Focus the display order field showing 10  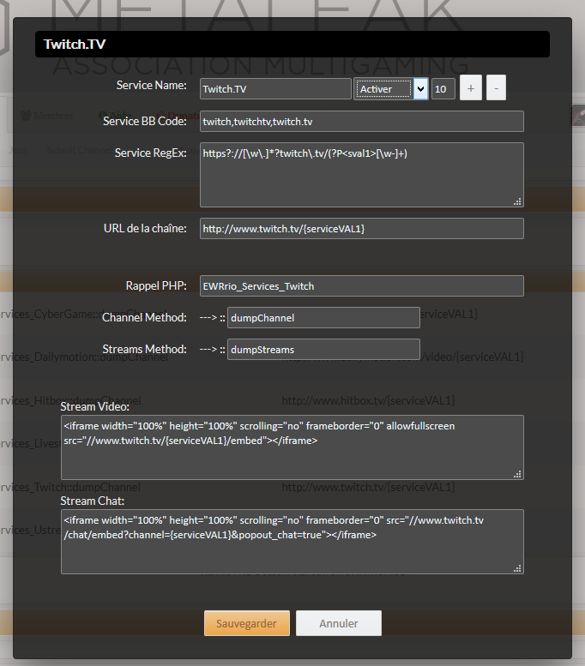point(443,89)
